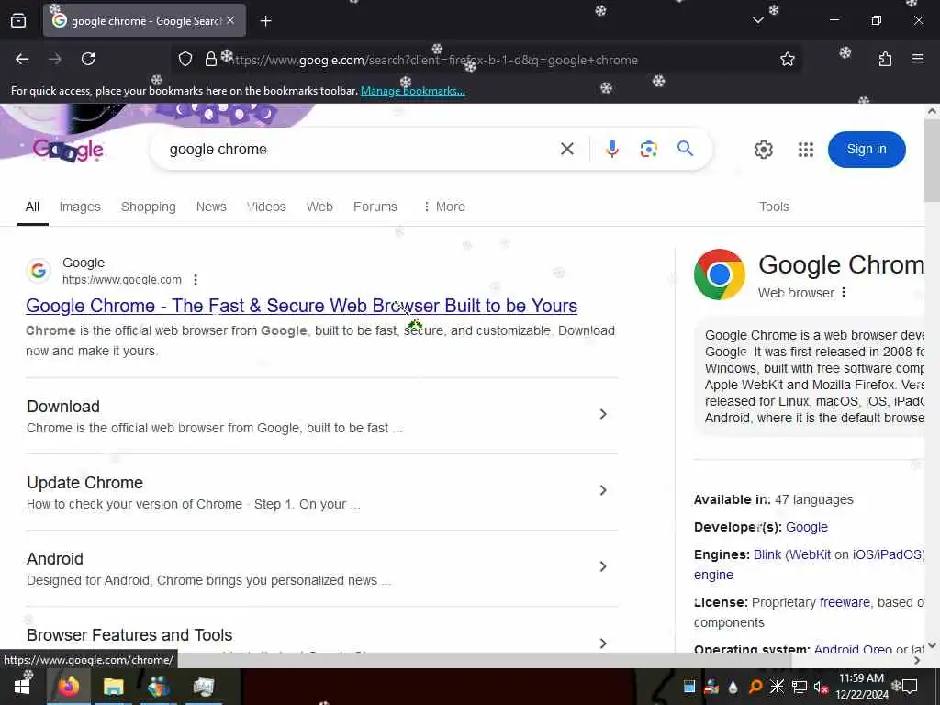Reload the current page
940x705 pixels.
(88, 59)
